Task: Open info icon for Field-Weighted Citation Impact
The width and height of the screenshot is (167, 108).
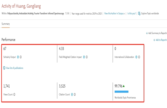Action: [x=87, y=57]
